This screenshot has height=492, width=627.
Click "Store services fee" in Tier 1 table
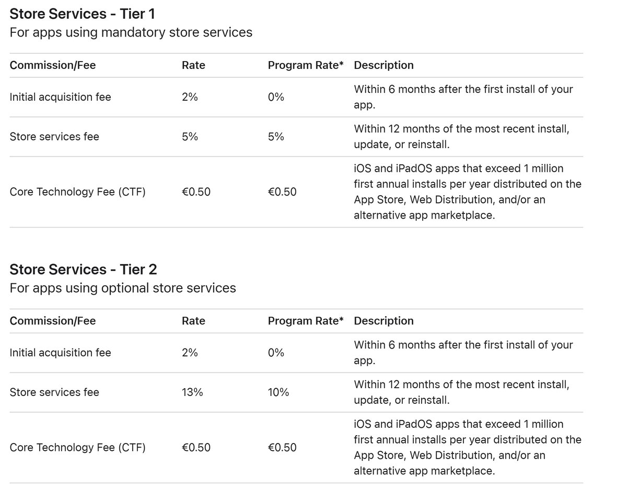[54, 137]
